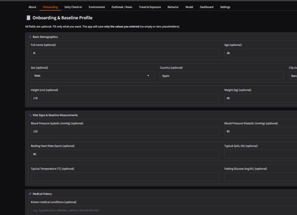Click the Known medical conditions text area
Viewport: 297px width, 215px height.
click(x=164, y=210)
